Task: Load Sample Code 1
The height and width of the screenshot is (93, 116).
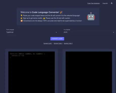Action: [48, 43]
